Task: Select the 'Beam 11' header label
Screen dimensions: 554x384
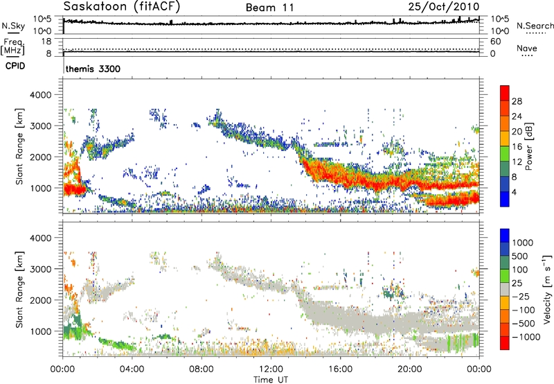Action: (x=269, y=8)
